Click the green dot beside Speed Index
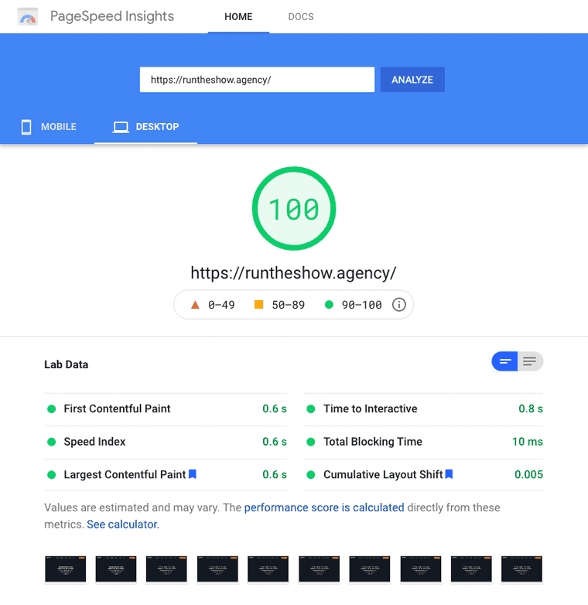The image size is (588, 605). tap(51, 442)
